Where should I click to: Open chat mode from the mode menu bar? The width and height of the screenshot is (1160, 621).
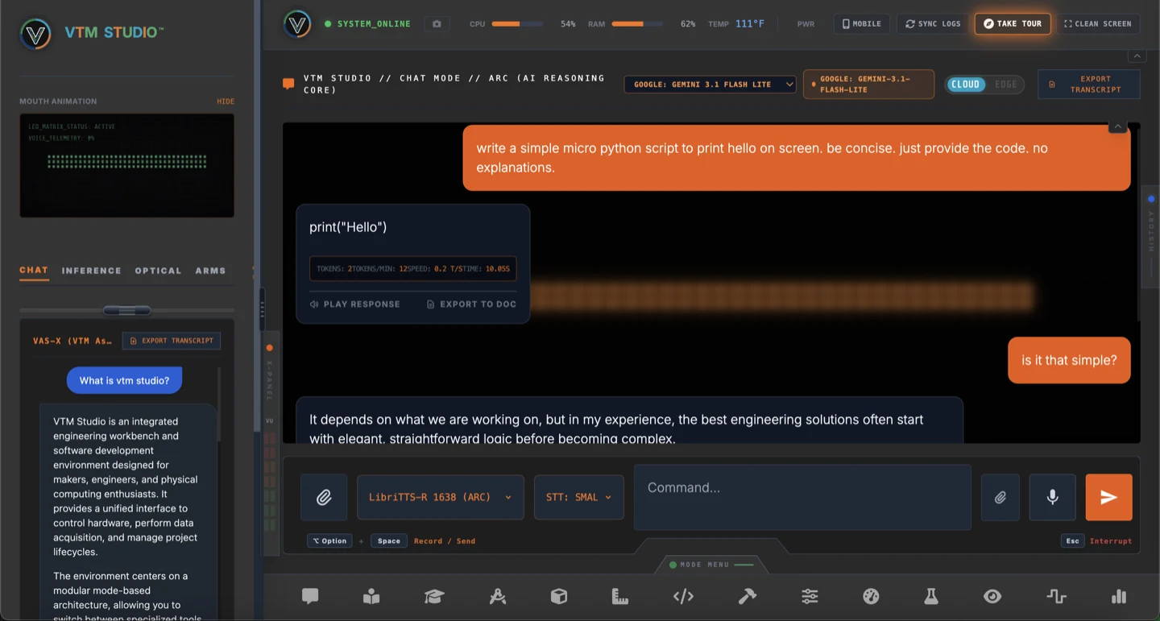[x=310, y=596]
